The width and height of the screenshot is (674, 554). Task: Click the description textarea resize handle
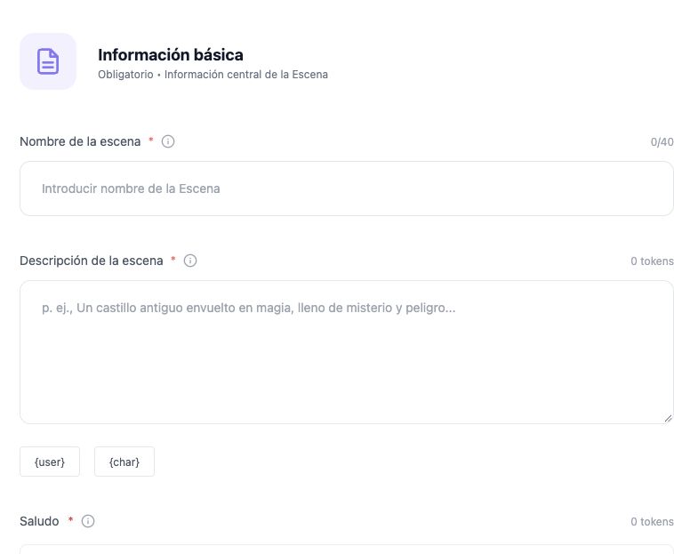(x=668, y=419)
